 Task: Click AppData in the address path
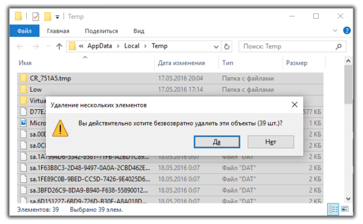click(100, 46)
